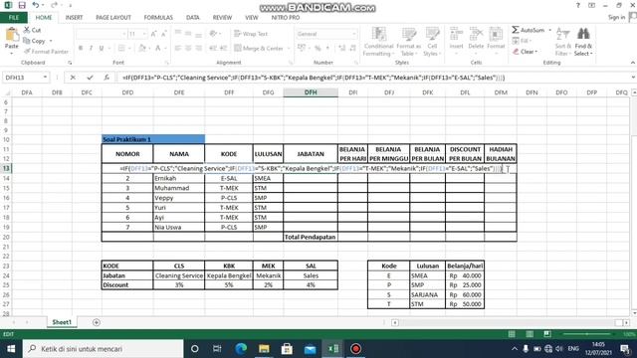Click Sort & Filter icon

[562, 35]
